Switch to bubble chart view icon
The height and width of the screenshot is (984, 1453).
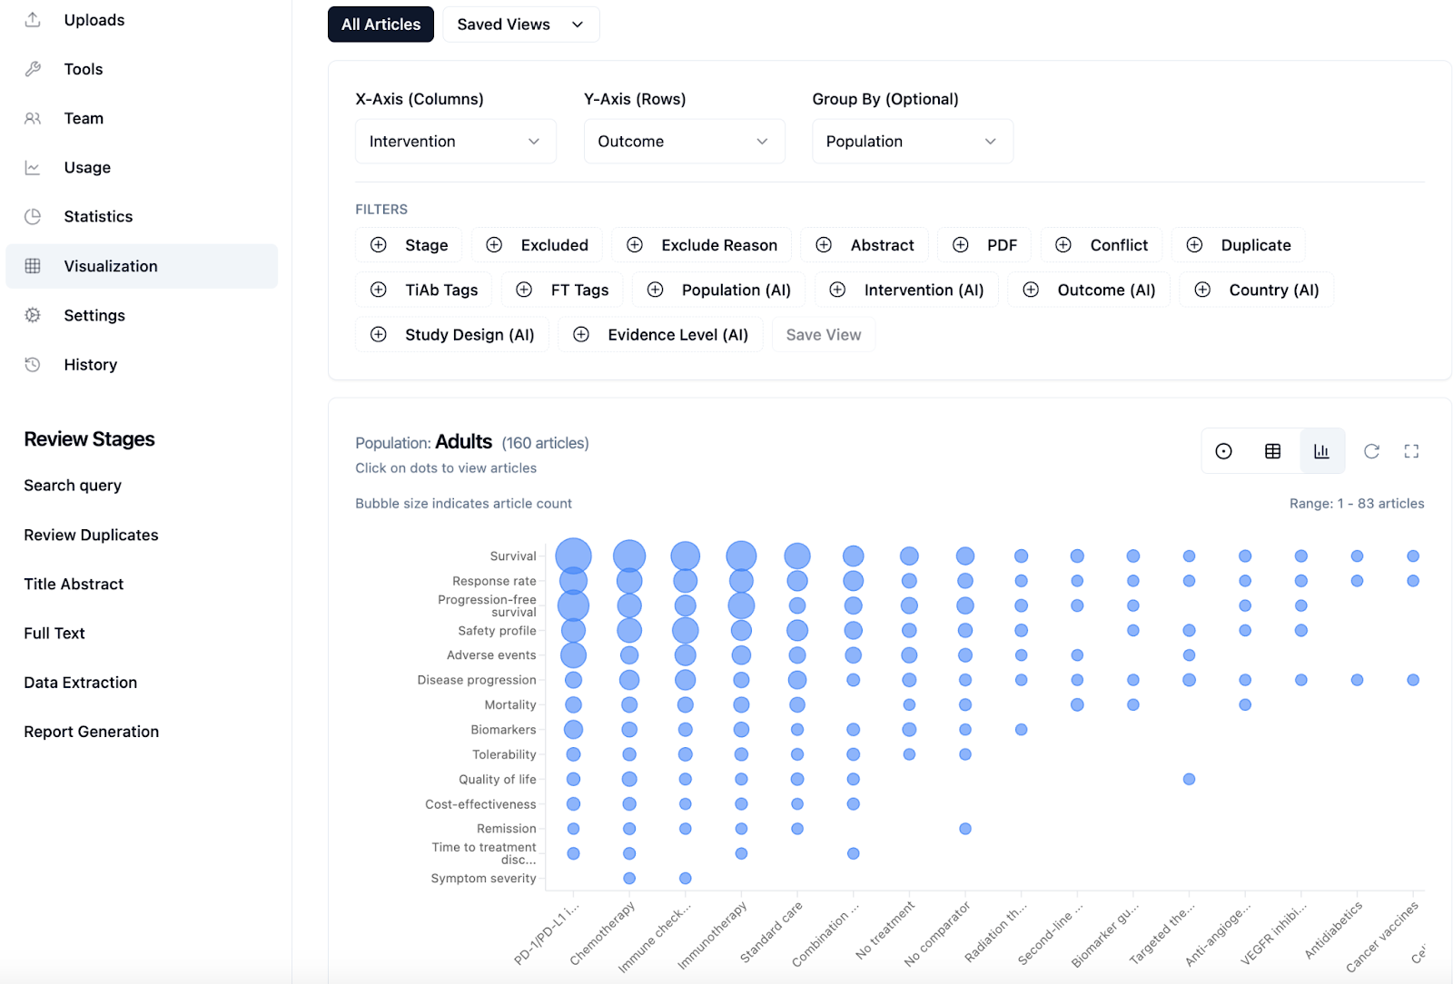coord(1223,451)
